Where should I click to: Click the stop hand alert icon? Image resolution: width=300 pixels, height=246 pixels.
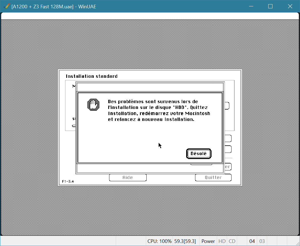click(94, 105)
